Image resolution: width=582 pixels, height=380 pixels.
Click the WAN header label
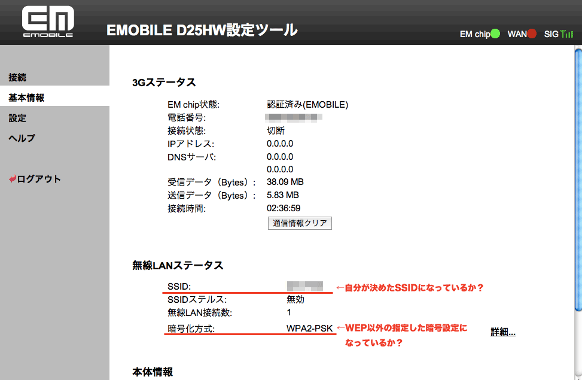517,34
